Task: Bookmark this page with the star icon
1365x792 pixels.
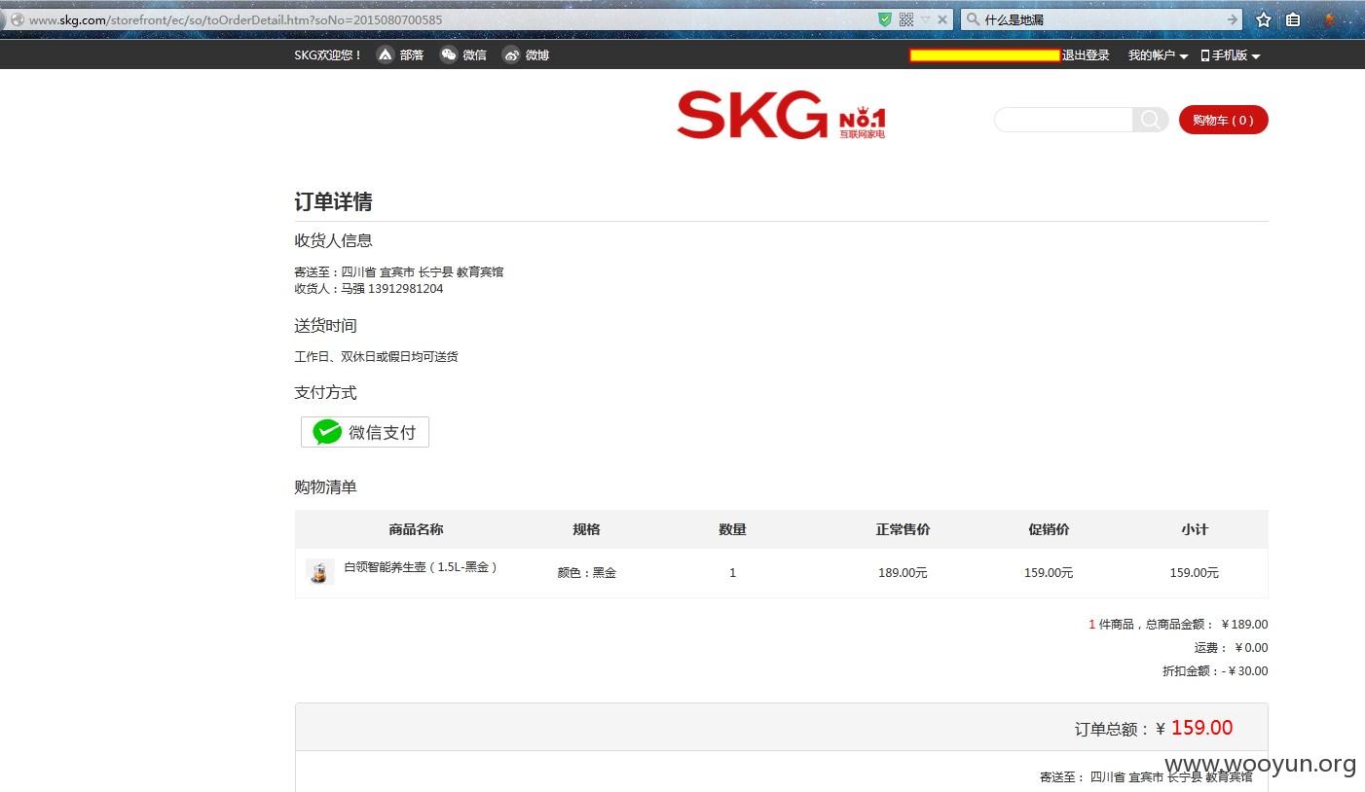Action: (x=1264, y=19)
